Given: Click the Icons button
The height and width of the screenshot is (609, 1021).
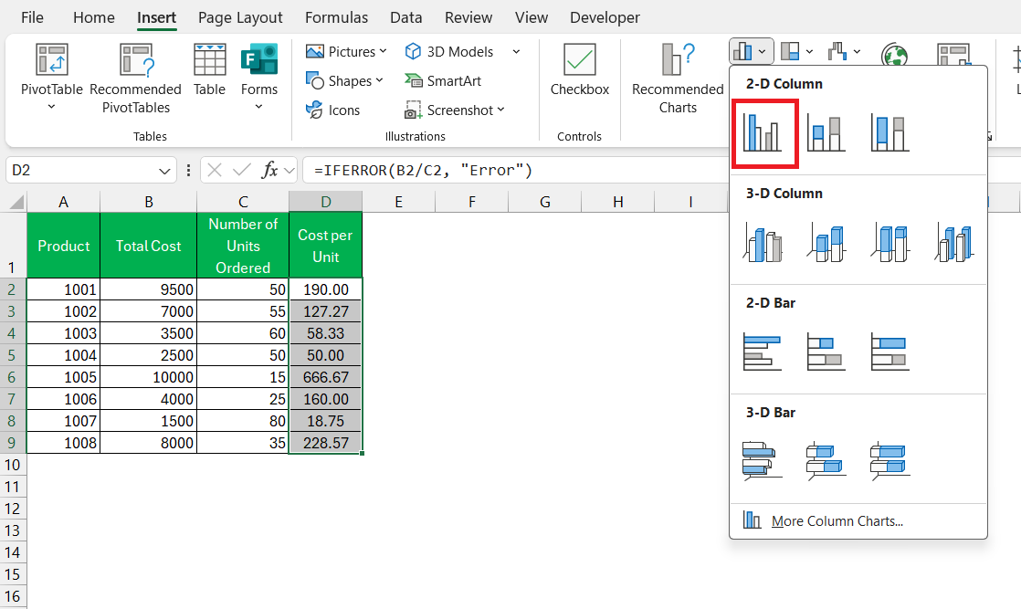Looking at the screenshot, I should 332,110.
